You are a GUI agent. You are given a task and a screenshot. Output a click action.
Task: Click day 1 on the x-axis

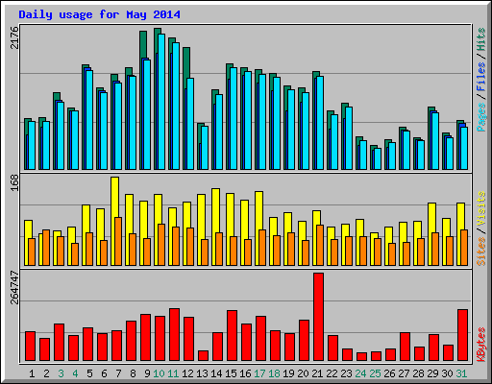(x=32, y=373)
